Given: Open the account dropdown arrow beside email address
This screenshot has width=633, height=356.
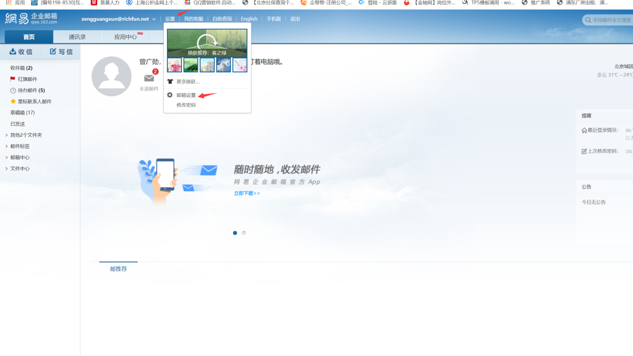Looking at the screenshot, I should tap(154, 19).
